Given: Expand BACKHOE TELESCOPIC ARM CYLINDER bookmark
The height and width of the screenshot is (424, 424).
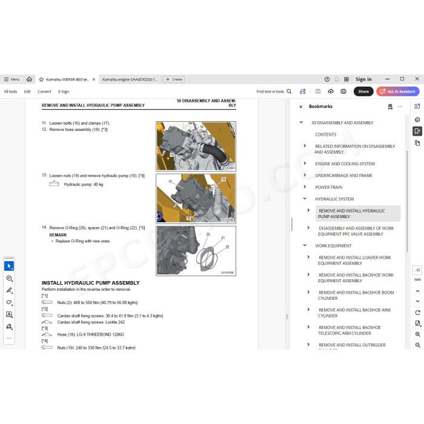Looking at the screenshot, I should pyautogui.click(x=308, y=327).
